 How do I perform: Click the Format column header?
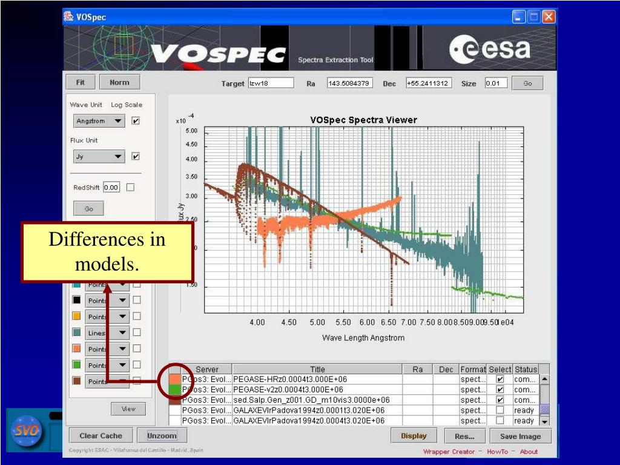tap(473, 369)
